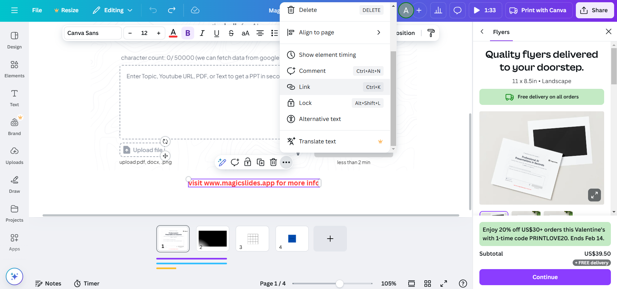Decrease font size with minus button
Screen dimensions: 617x289
[x=130, y=33]
